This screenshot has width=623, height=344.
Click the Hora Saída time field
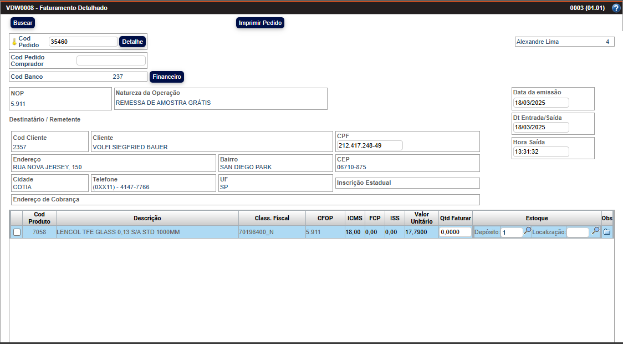(x=541, y=151)
